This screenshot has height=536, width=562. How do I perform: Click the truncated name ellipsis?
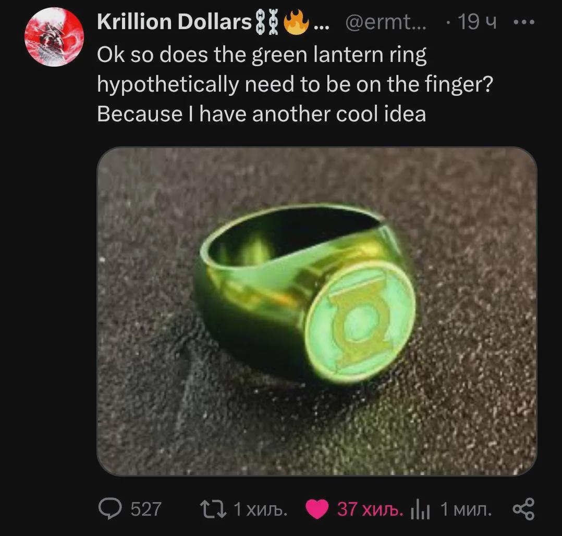pyautogui.click(x=321, y=27)
